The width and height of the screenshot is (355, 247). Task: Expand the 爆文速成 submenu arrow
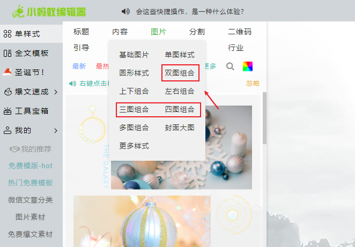tap(56, 92)
